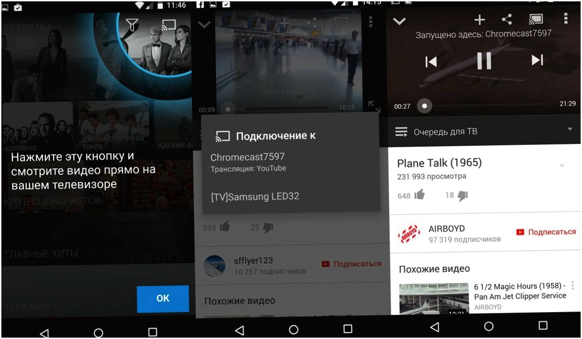Tap dimmed fullscreen arrows in middle player
Screen dimensions: 582x339
pos(374,107)
